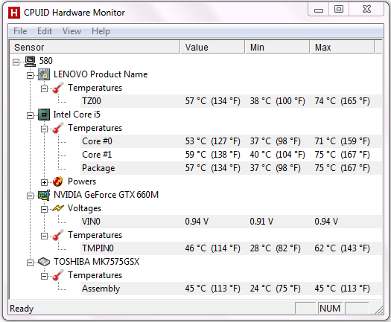Screen dimensions: 391x322
Task: Open the Help menu
Action: point(101,31)
